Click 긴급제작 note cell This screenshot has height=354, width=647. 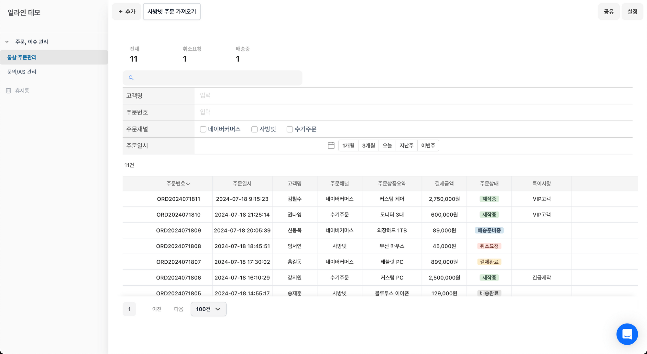point(542,278)
